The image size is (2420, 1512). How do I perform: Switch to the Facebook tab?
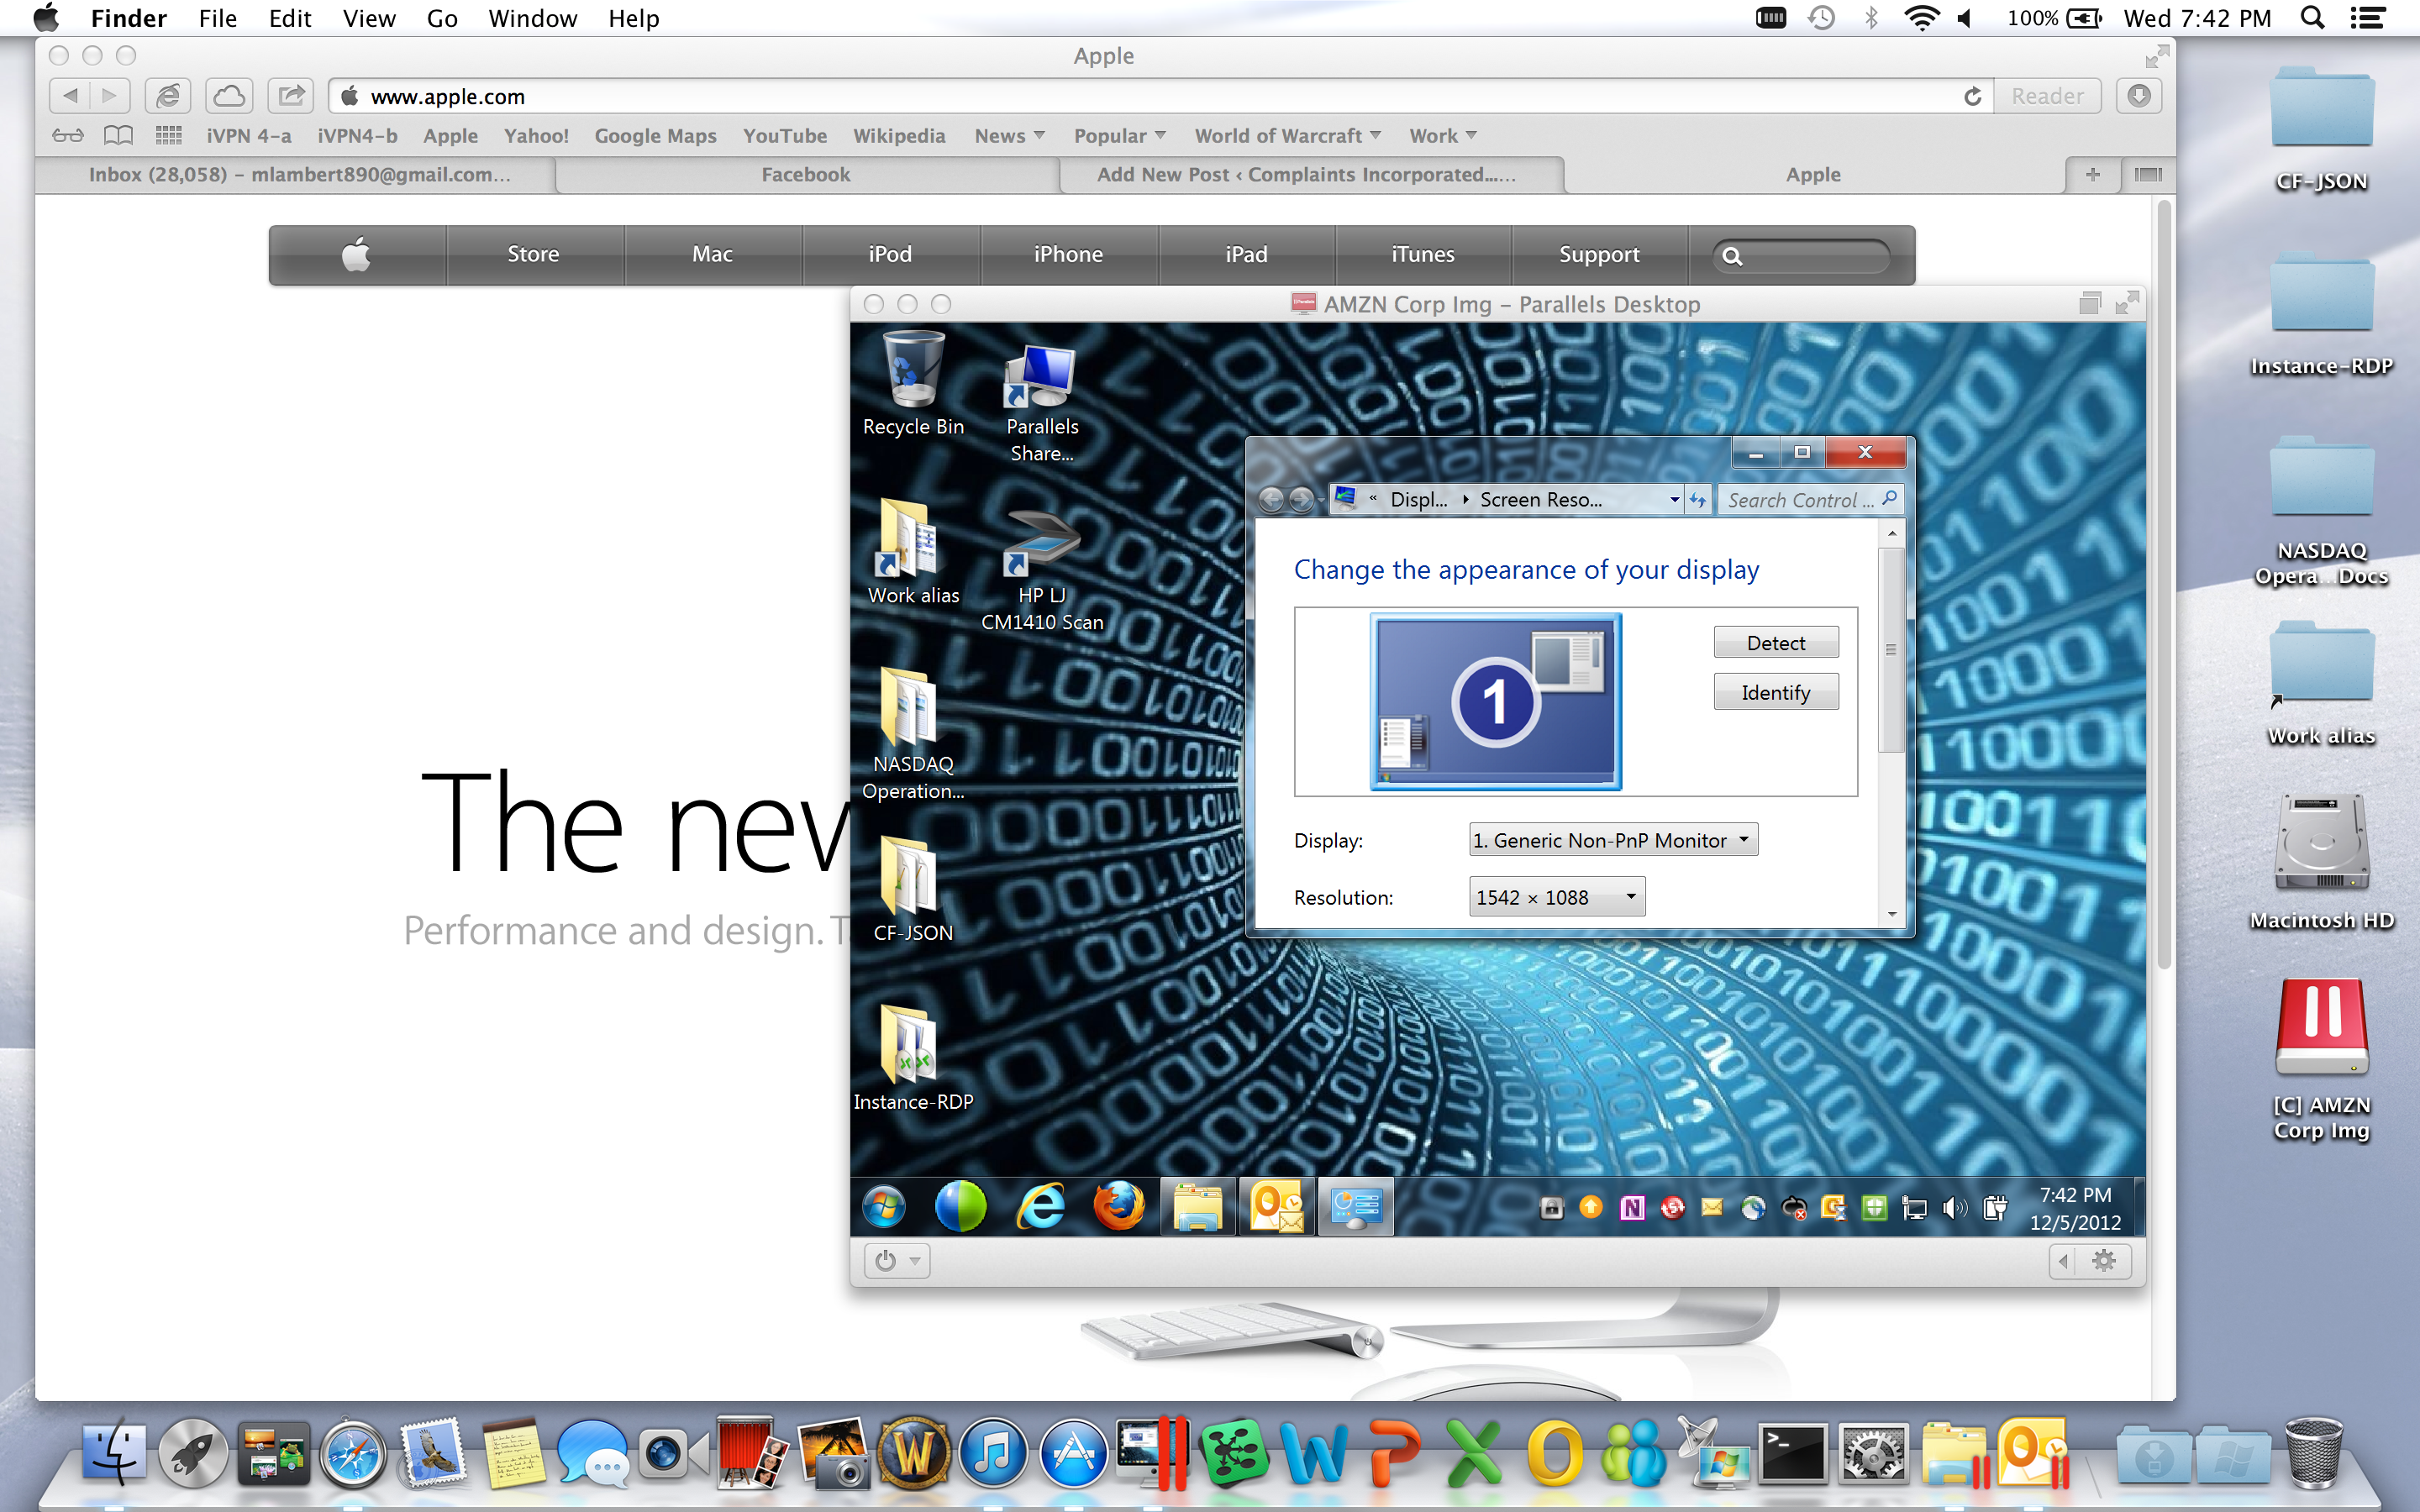point(806,175)
